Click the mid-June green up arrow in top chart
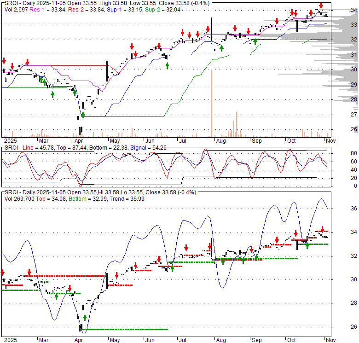This screenshot has width=359, height=343. [x=167, y=65]
